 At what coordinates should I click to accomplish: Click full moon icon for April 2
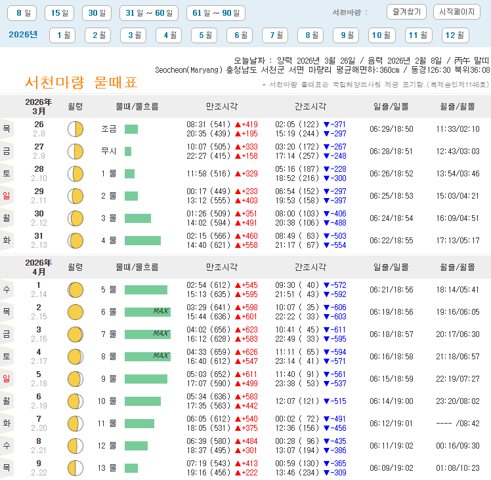[75, 312]
